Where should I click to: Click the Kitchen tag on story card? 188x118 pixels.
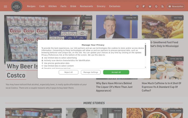click(x=117, y=111)
